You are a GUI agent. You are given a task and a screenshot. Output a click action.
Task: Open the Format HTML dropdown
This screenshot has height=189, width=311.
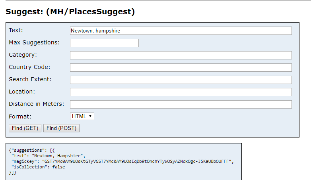coord(82,116)
